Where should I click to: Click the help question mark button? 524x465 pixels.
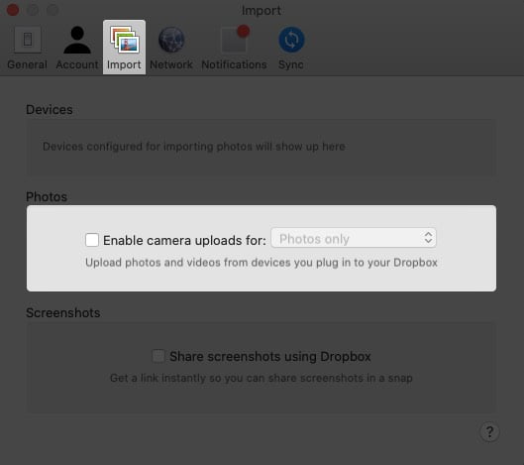[x=489, y=432]
